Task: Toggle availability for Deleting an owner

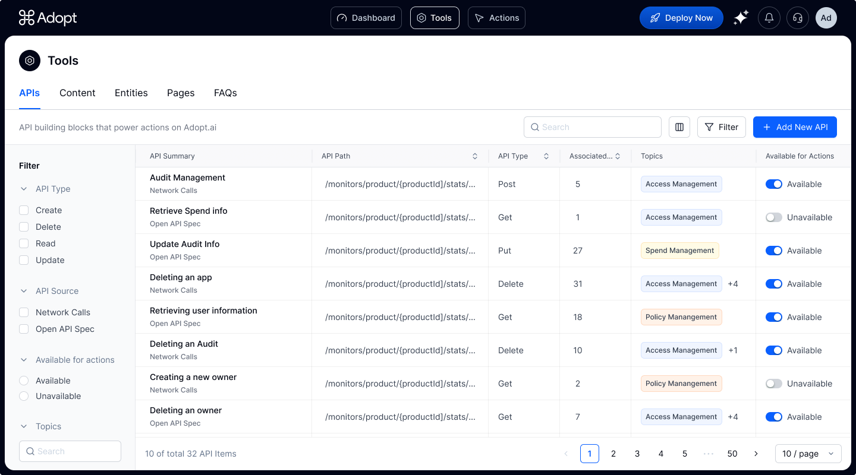Action: [x=774, y=417]
